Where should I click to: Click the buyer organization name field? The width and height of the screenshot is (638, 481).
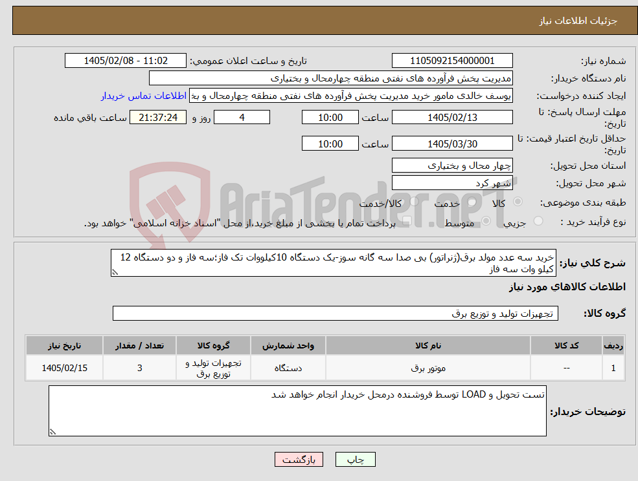tap(331, 78)
